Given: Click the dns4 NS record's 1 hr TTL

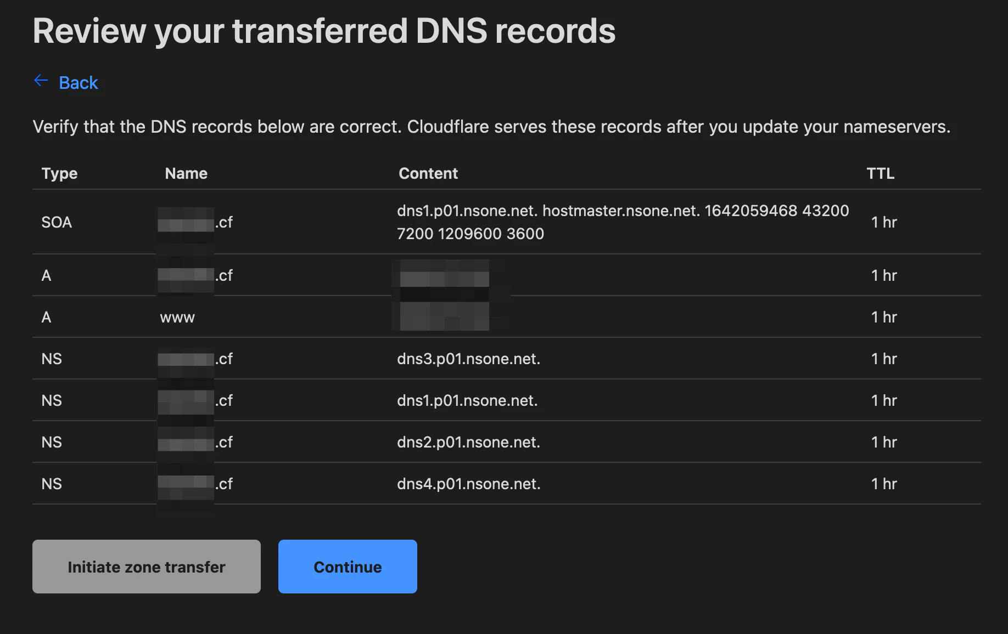Looking at the screenshot, I should coord(884,484).
